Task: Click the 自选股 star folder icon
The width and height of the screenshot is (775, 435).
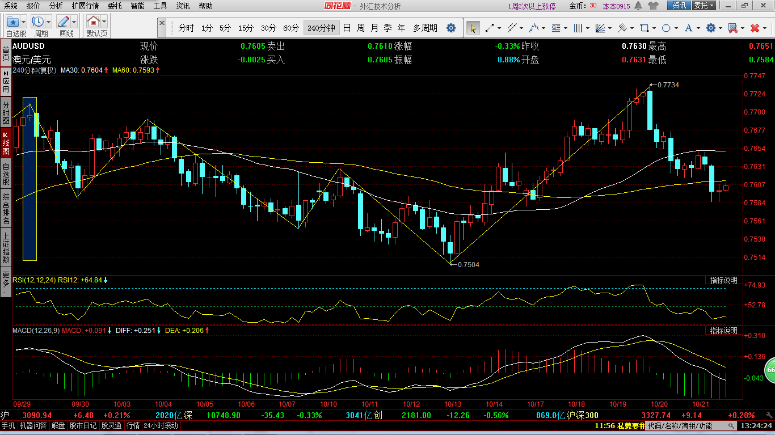Action: point(13,22)
